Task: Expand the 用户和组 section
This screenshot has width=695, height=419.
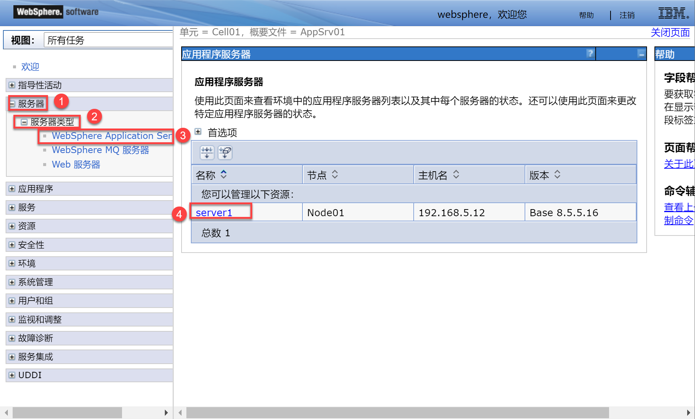Action: pos(12,301)
